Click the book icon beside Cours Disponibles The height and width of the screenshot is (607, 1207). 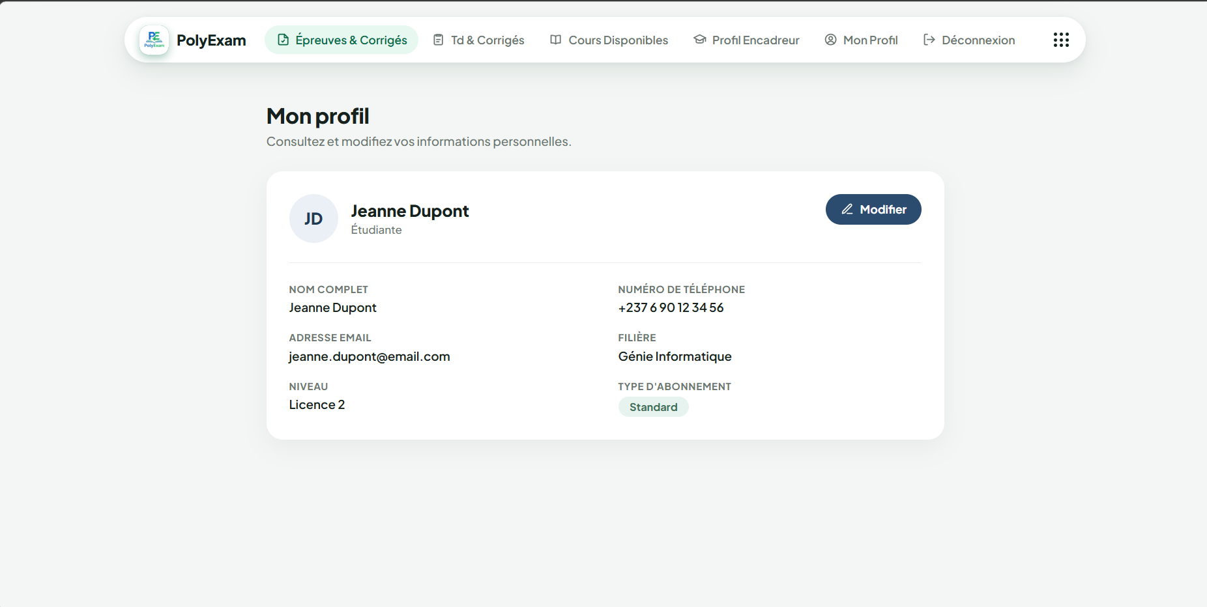point(556,40)
